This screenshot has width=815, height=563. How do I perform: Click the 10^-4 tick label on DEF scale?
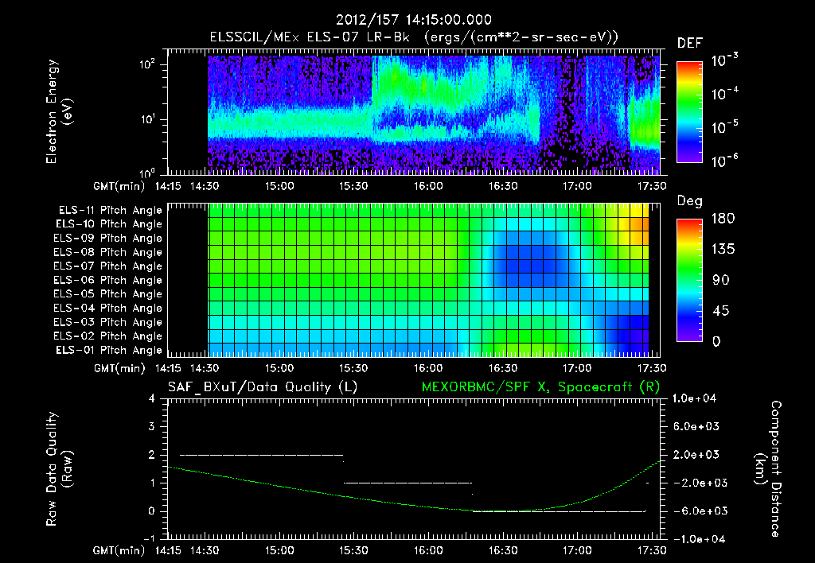[x=724, y=93]
